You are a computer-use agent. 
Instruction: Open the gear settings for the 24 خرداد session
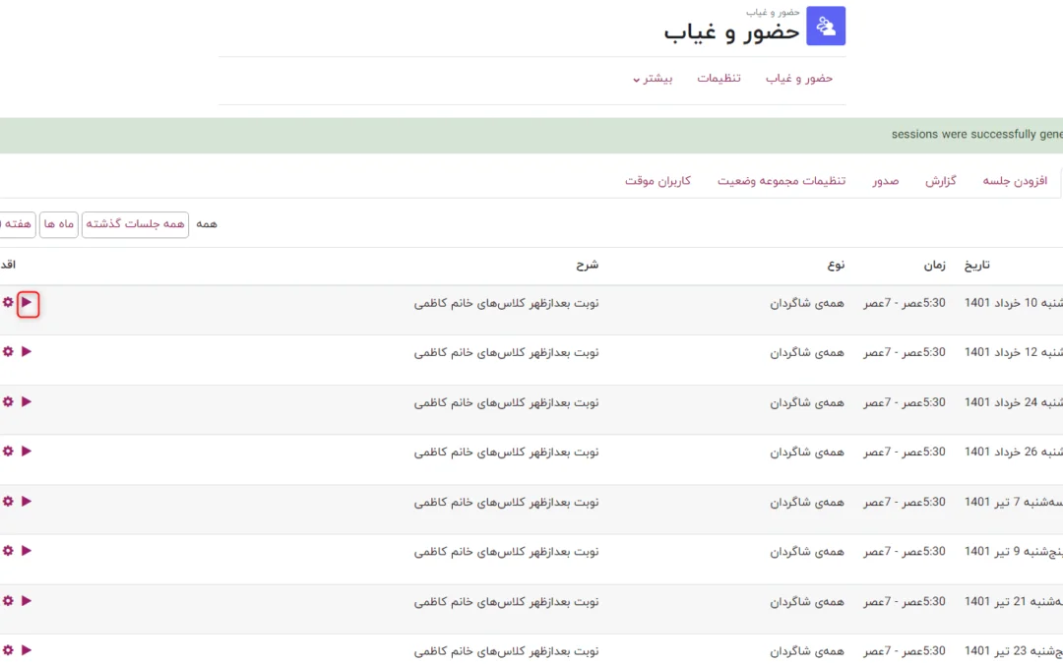click(x=8, y=401)
